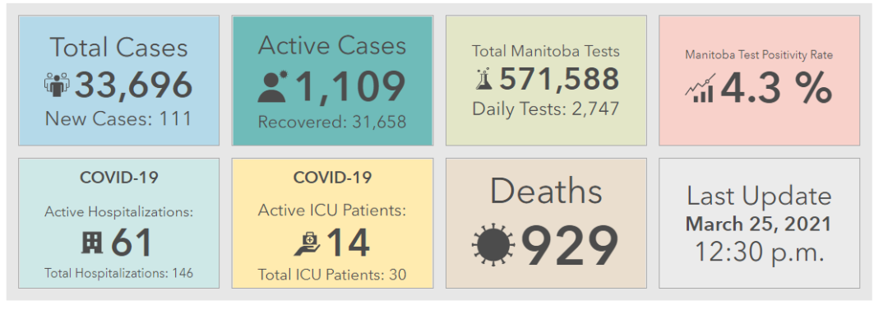The height and width of the screenshot is (310, 888).
Task: Click the people group icon beside 33,696
Action: 57,85
